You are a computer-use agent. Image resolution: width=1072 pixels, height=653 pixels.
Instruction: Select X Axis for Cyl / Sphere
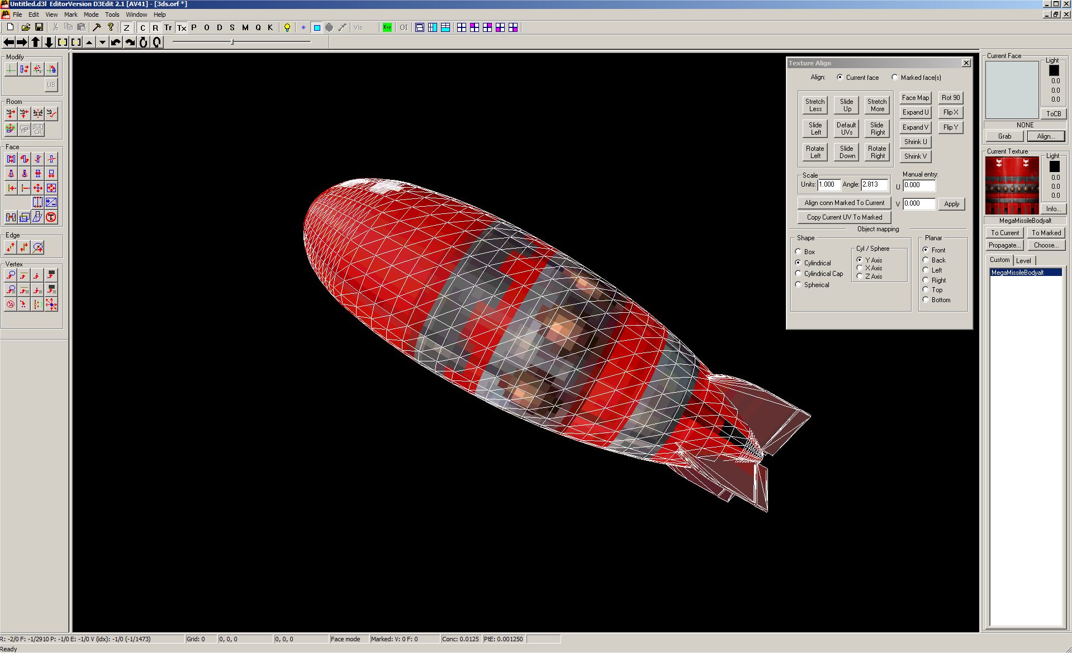860,268
